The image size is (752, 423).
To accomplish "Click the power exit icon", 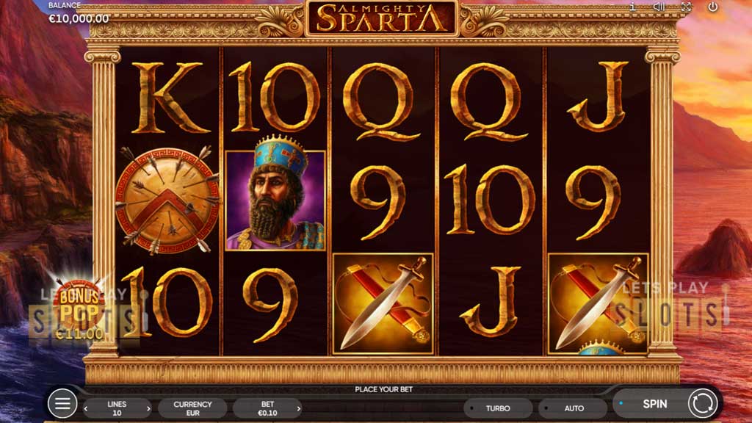I will (x=713, y=7).
